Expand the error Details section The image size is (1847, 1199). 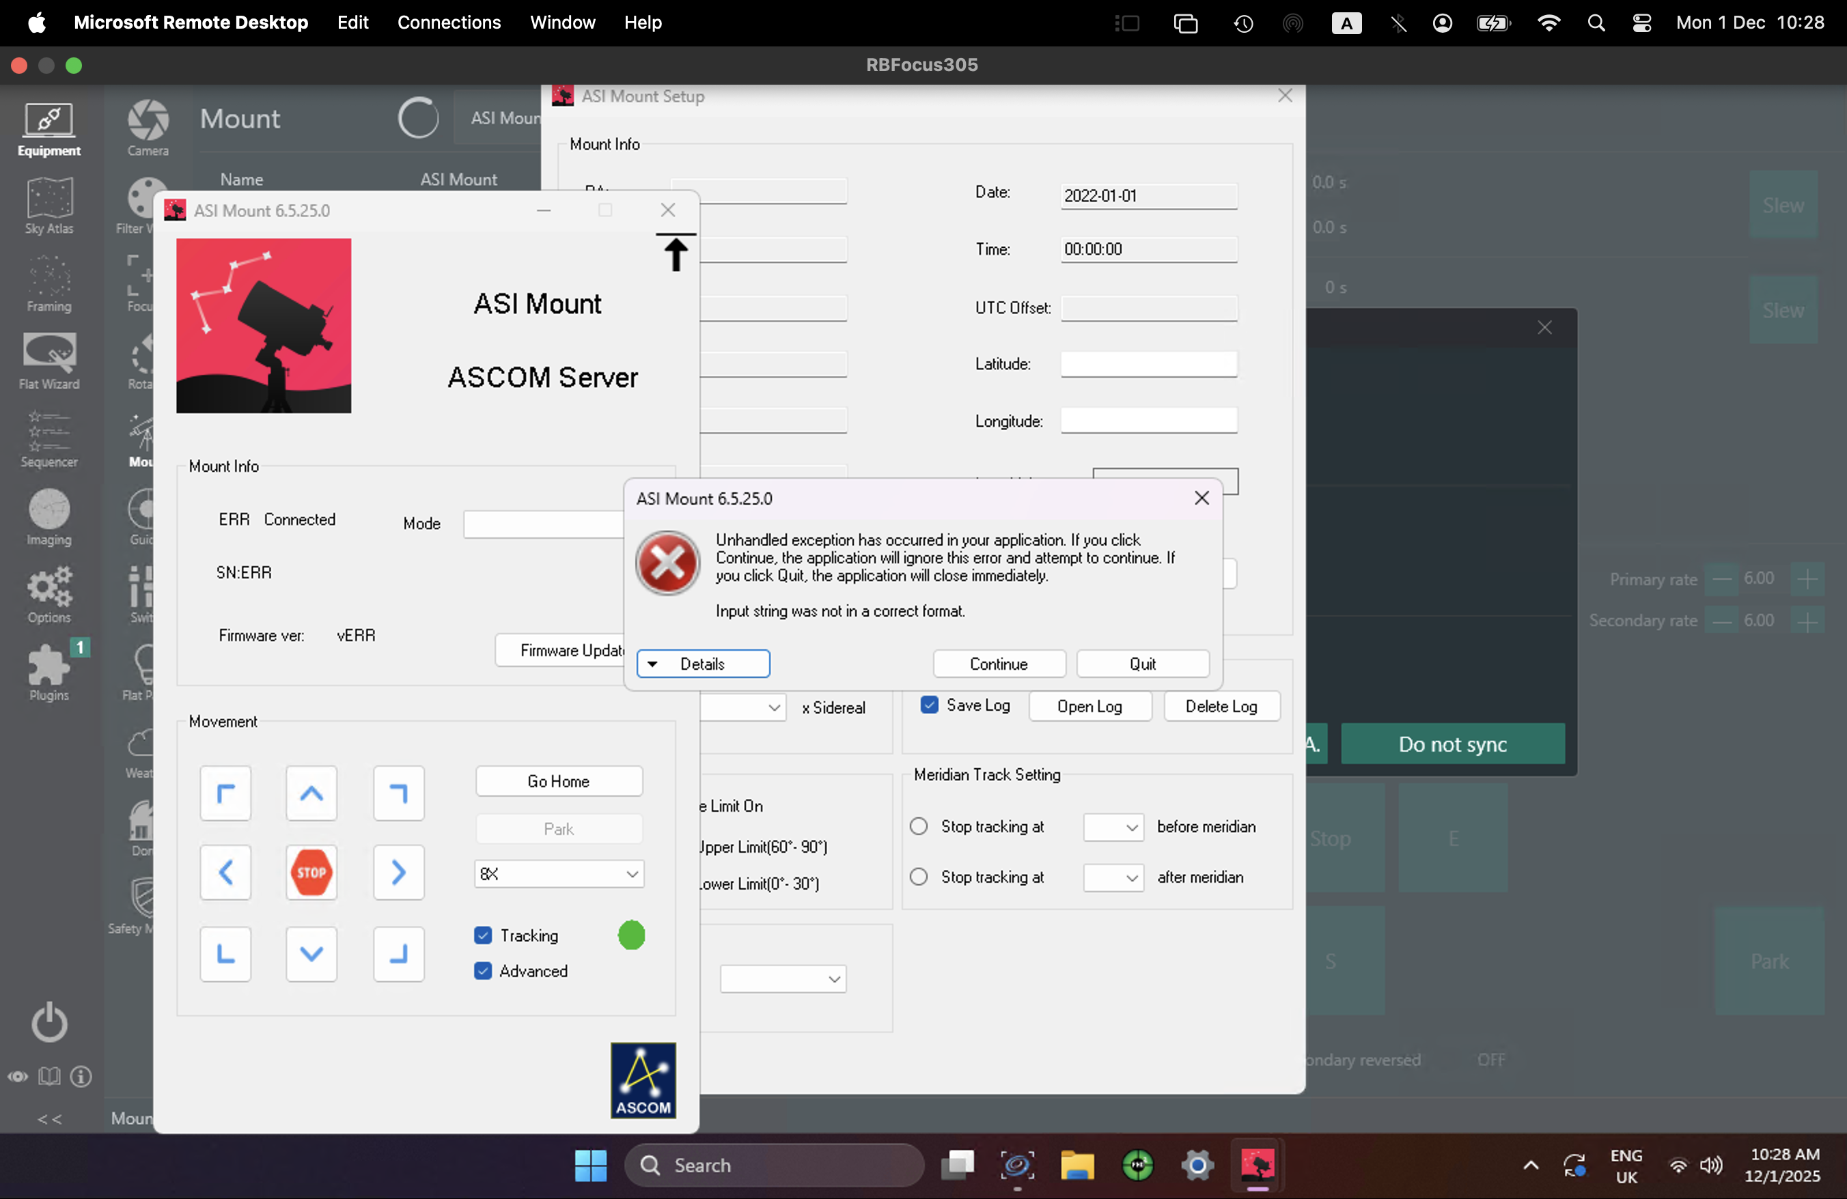click(x=702, y=664)
